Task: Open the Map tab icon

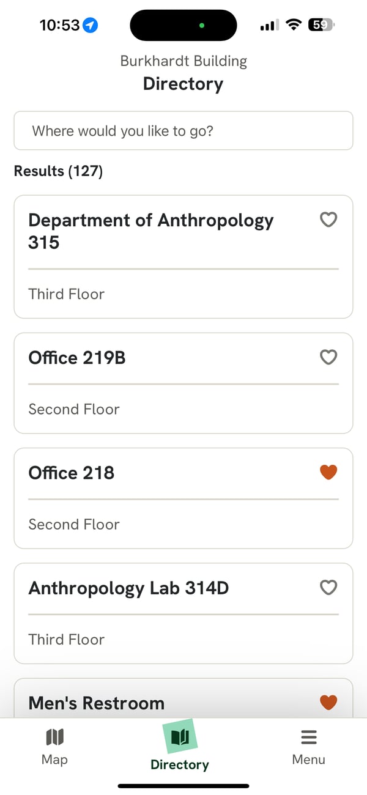Action: tap(54, 738)
